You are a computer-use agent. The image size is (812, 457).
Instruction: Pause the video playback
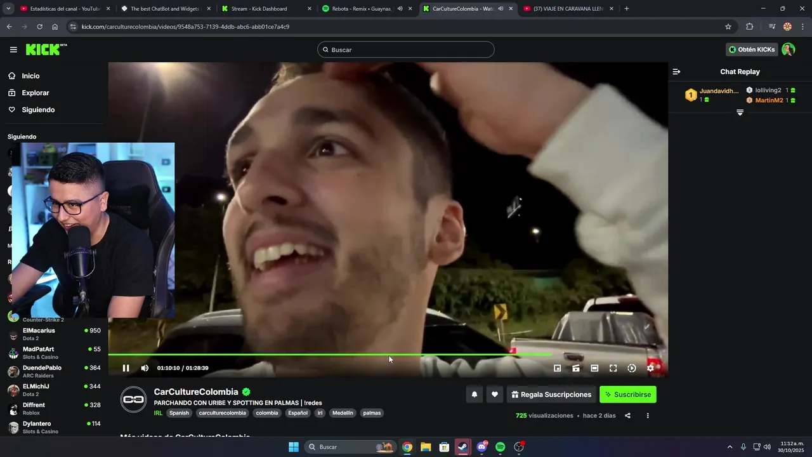point(126,368)
